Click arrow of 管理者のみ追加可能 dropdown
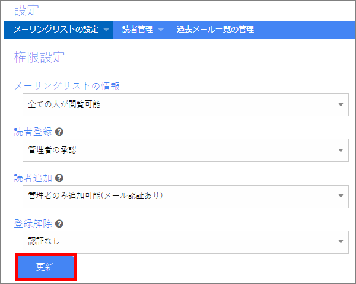 click(341, 196)
